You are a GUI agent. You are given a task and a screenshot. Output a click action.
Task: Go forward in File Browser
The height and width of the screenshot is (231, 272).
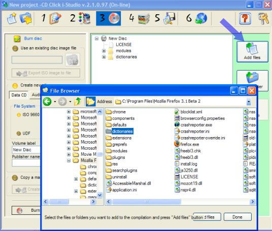coord(62,102)
